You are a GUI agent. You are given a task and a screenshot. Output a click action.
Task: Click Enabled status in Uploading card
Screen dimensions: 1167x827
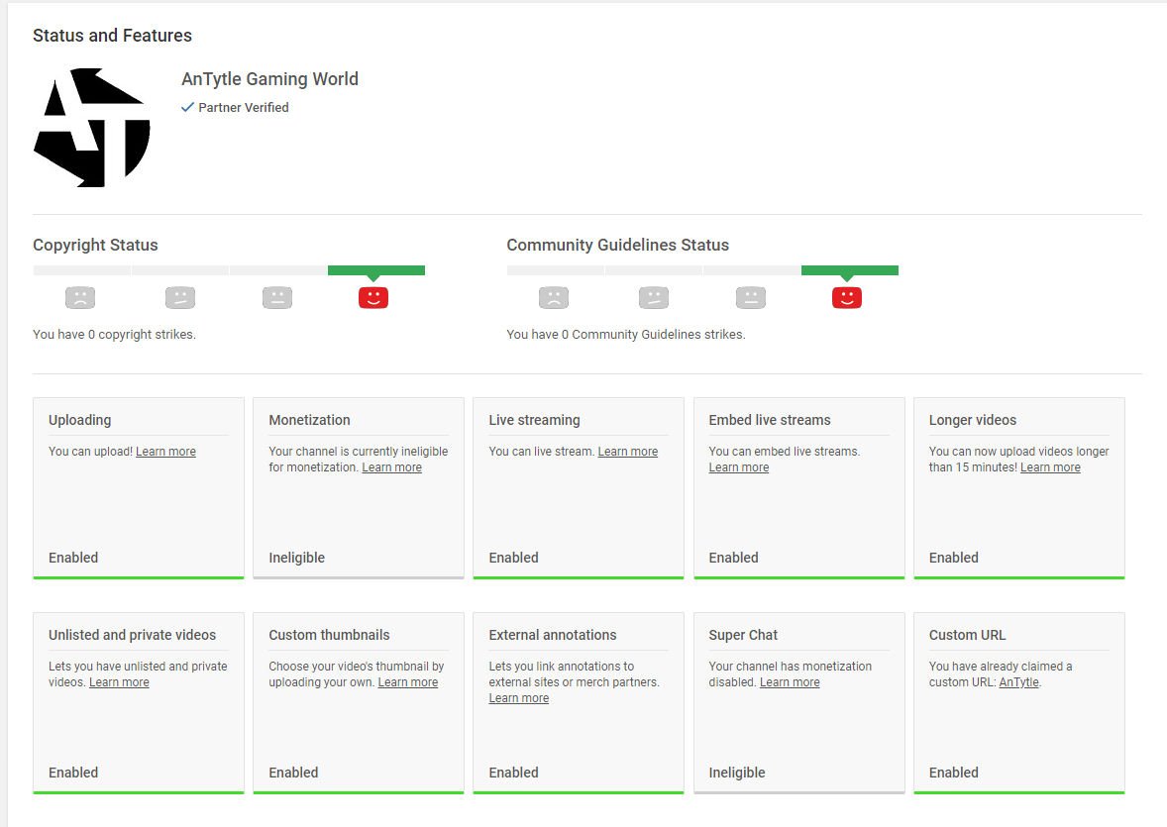point(73,558)
